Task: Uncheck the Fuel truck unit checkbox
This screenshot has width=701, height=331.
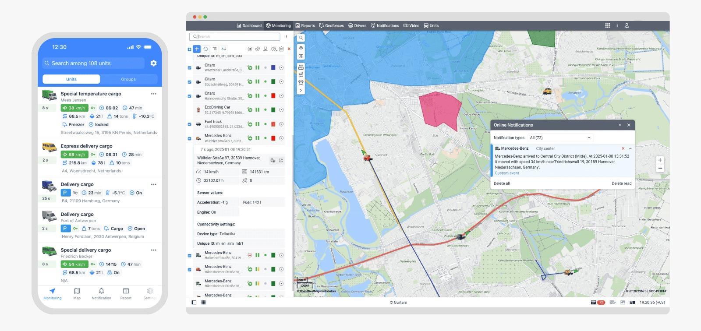Action: (x=190, y=124)
